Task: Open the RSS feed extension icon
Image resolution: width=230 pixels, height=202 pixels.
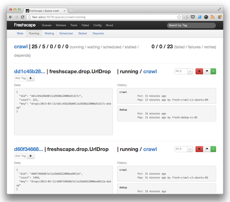Action: (x=213, y=17)
